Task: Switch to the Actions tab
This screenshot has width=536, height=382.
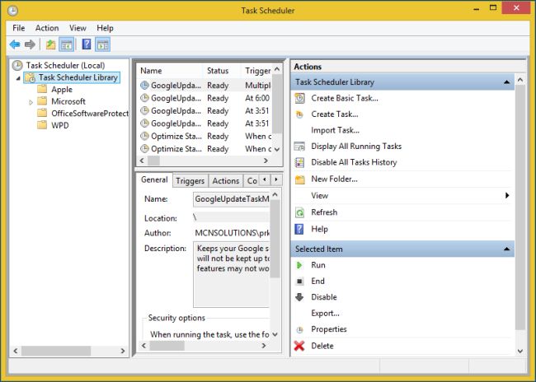Action: (226, 181)
